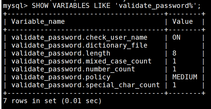Click validate_password.number_count variable name
This screenshot has height=109, width=211.
tap(73, 69)
